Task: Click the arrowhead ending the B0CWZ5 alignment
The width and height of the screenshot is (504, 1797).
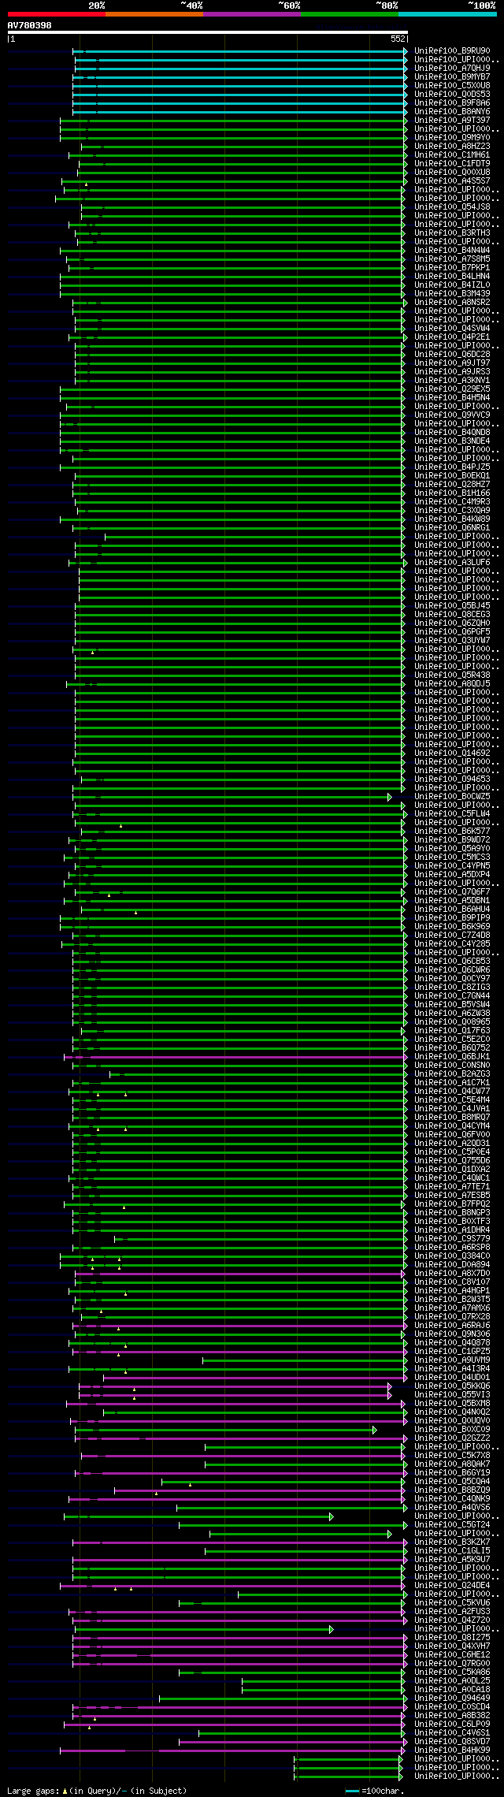Action: [x=389, y=797]
